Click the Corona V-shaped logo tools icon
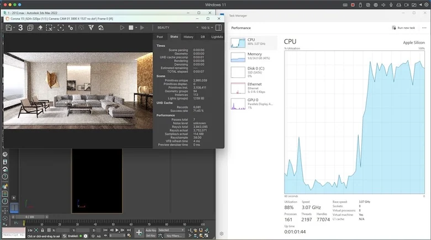Screen dimensions: 431x240 91,28
